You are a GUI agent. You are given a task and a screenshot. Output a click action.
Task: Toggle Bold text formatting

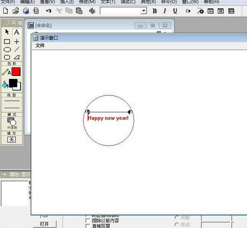155,11
